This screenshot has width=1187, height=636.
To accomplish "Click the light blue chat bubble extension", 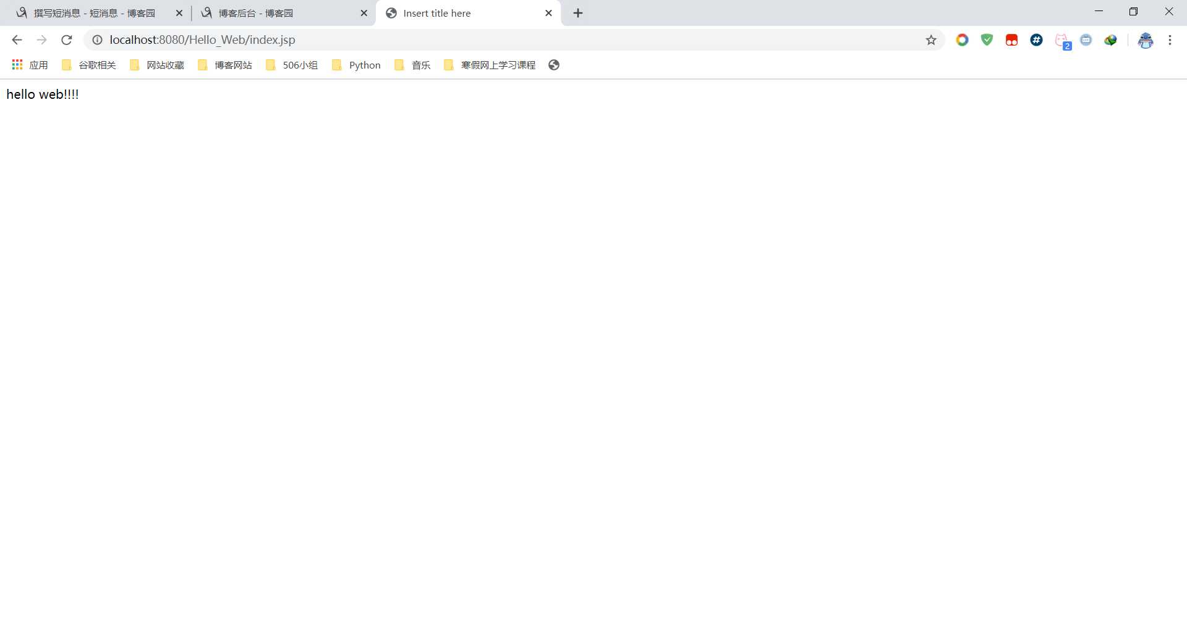I will [x=1086, y=40].
